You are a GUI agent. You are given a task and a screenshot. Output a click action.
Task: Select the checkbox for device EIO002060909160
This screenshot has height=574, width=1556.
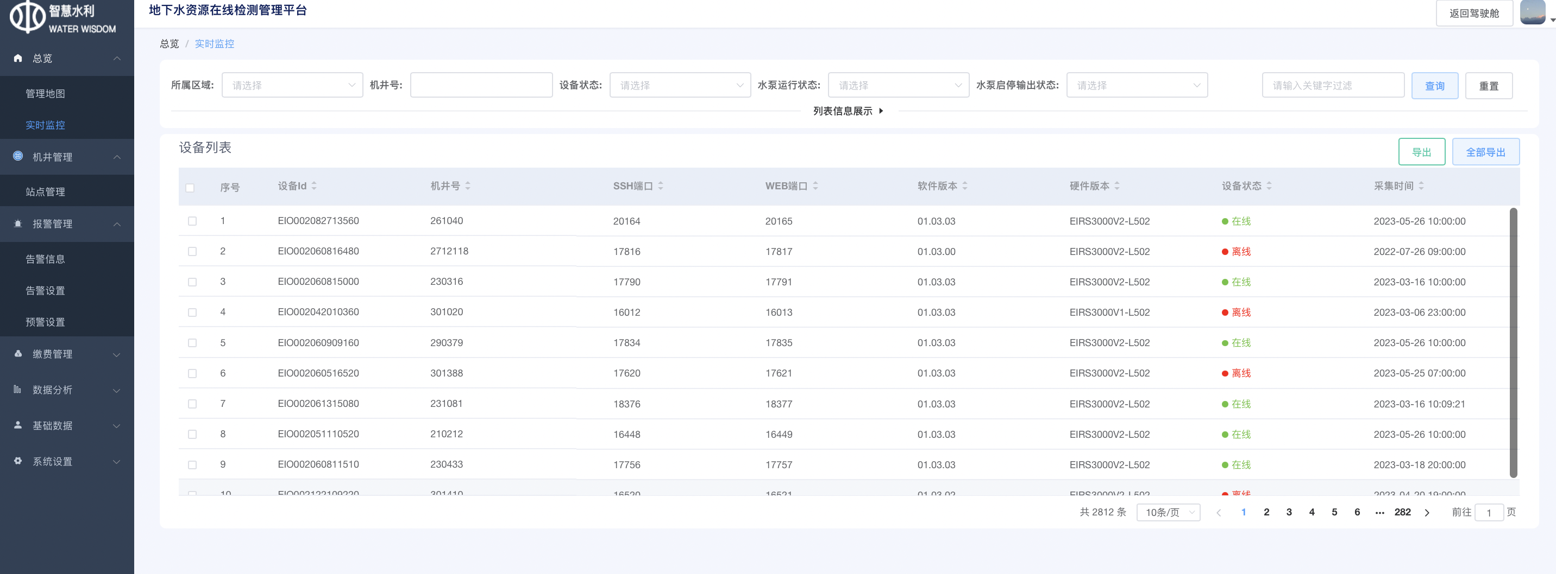[192, 343]
